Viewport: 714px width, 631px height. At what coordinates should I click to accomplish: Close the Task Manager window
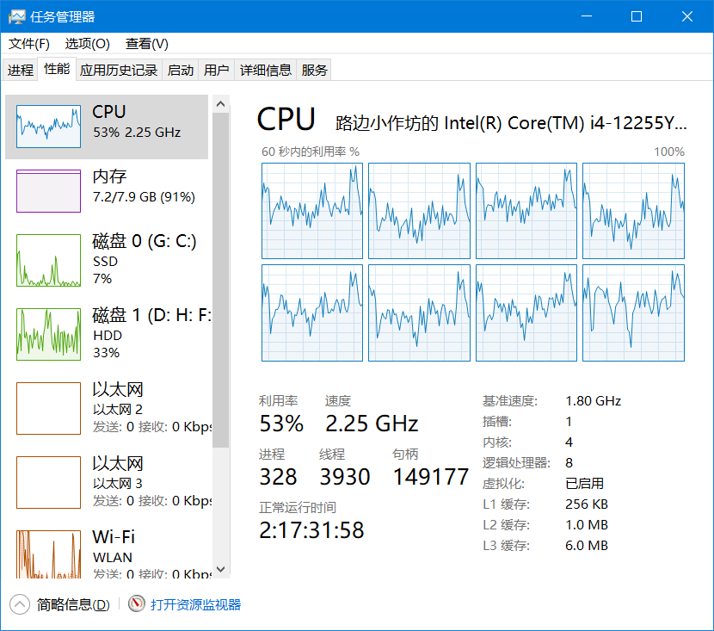(x=687, y=16)
